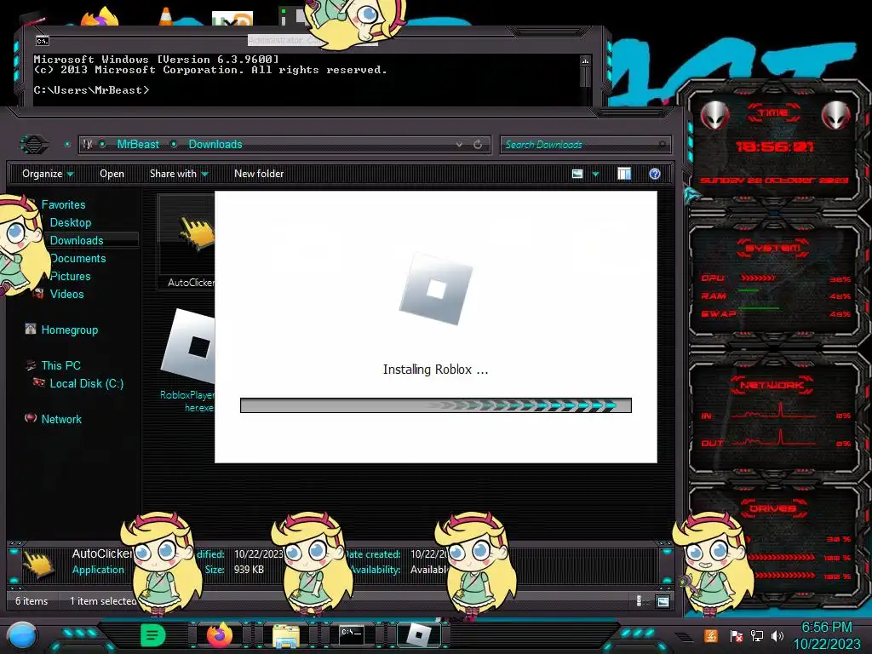Click the Homegroup icon in sidebar
Screen dimensions: 872x654
[31, 330]
